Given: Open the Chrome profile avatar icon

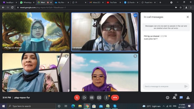Looking at the screenshot, I should click(186, 7).
